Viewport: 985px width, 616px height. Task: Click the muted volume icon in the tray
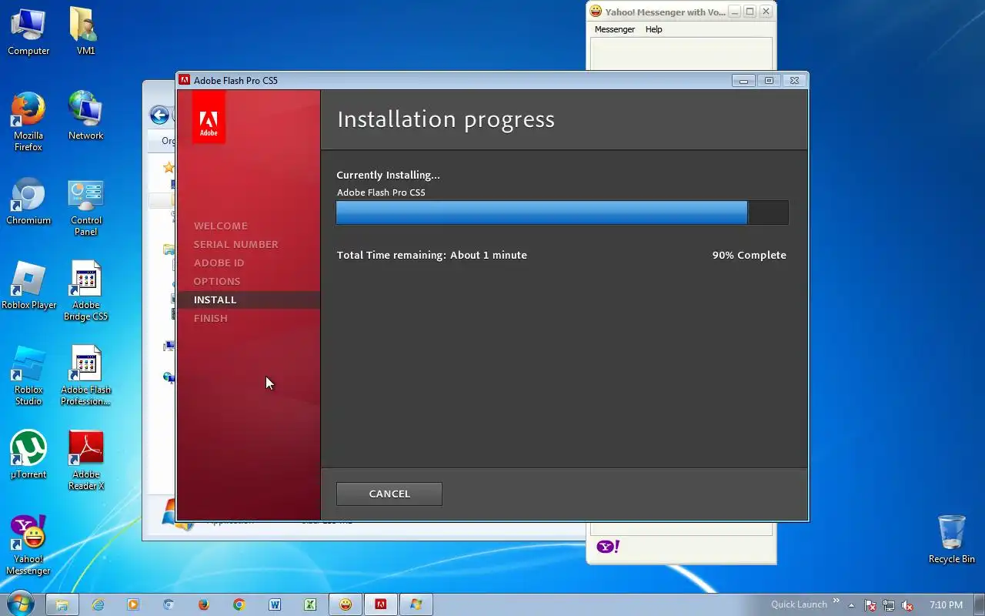[x=907, y=605]
